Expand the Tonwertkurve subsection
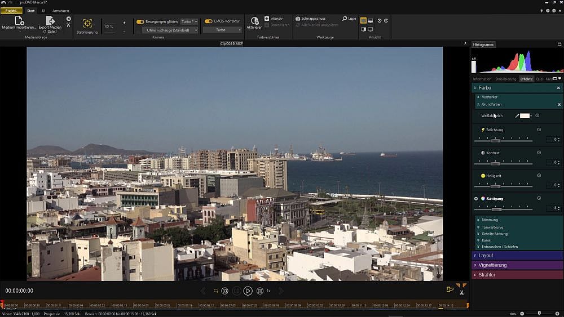Image resolution: width=564 pixels, height=317 pixels. pyautogui.click(x=492, y=227)
